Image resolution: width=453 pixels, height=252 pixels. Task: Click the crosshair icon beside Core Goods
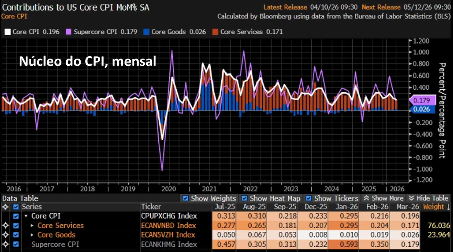[5, 235]
